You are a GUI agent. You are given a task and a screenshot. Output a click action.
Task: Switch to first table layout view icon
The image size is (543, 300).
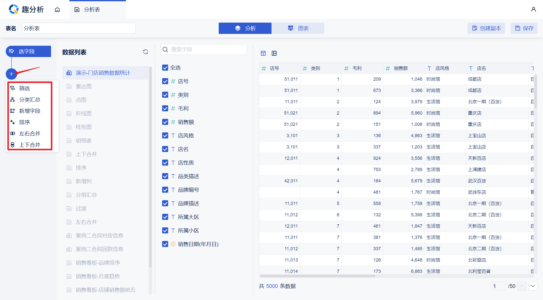(x=263, y=53)
